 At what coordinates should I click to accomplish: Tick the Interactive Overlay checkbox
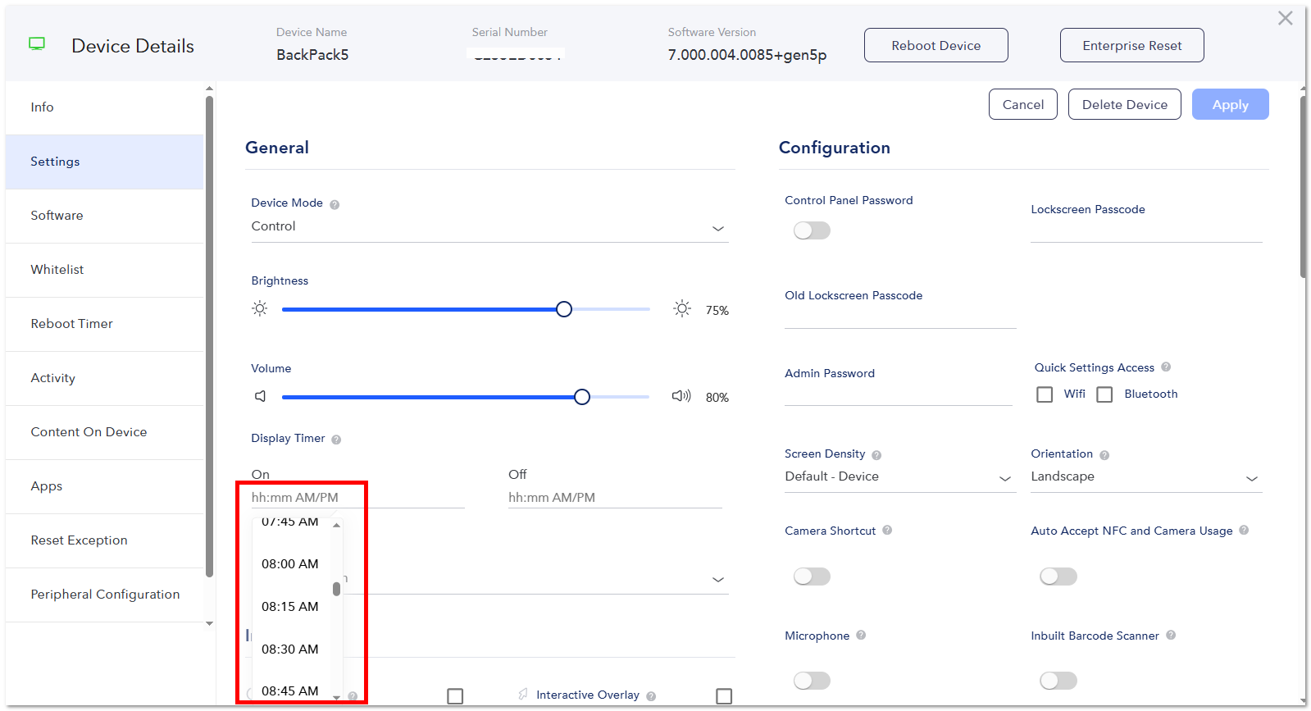(x=724, y=696)
